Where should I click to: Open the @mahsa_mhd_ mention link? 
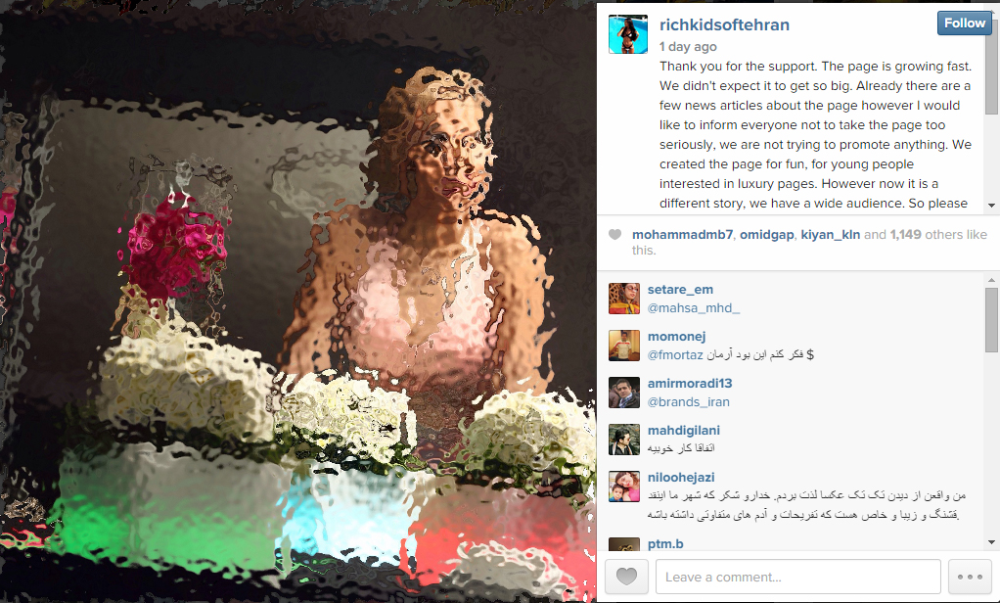[x=694, y=308]
